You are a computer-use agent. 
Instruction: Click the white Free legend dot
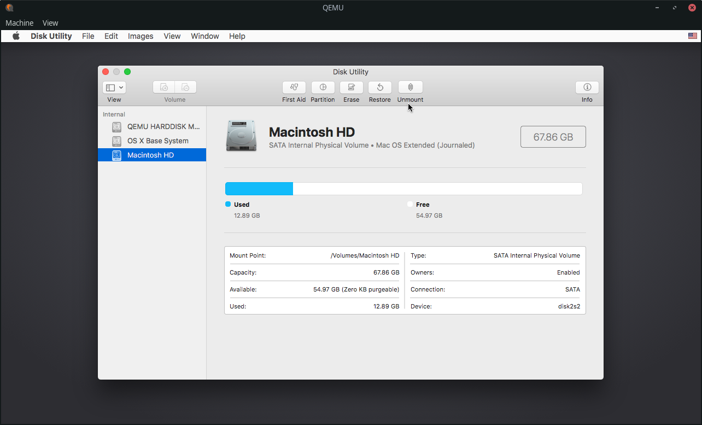410,204
